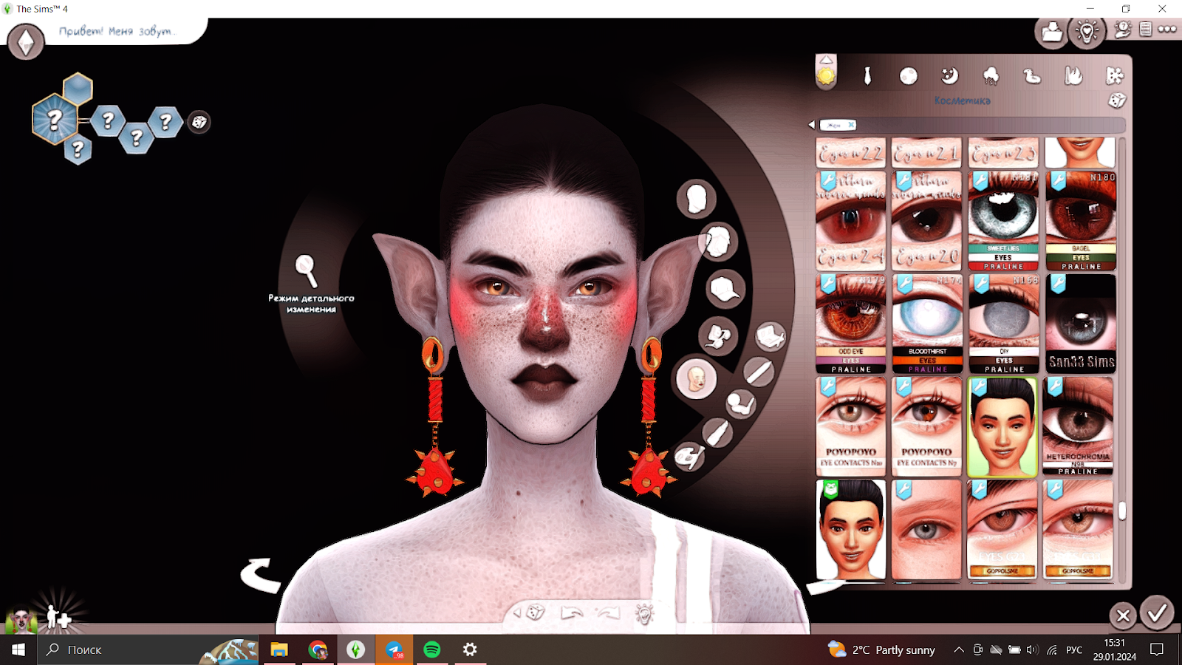
Task: Open gallery save folder icon
Action: click(x=1051, y=32)
